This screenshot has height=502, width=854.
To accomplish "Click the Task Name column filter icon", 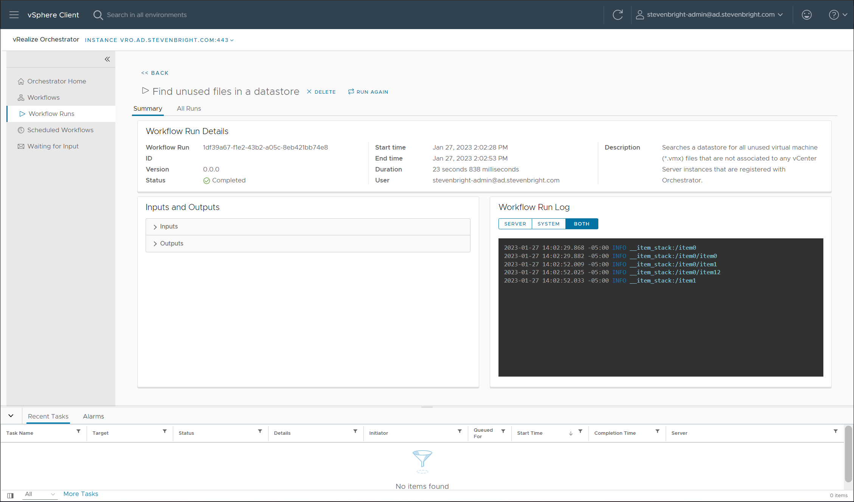I will [x=78, y=431].
